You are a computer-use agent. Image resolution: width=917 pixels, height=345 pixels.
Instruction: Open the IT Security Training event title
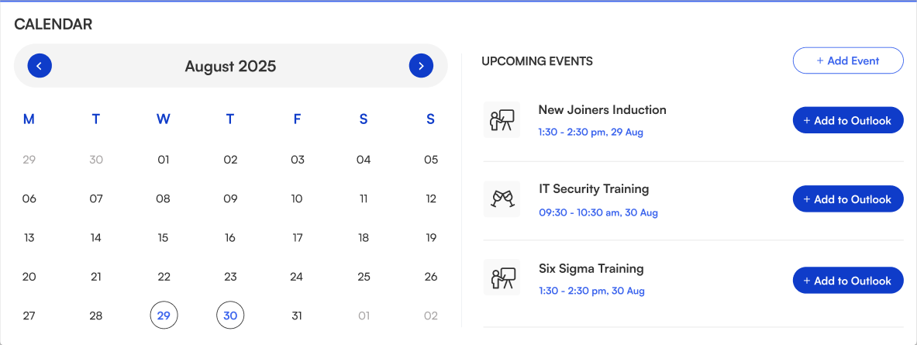(x=594, y=189)
